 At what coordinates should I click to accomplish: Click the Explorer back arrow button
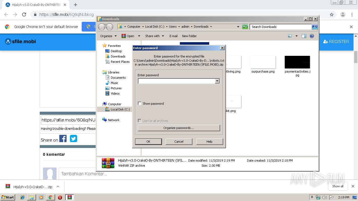[102, 27]
